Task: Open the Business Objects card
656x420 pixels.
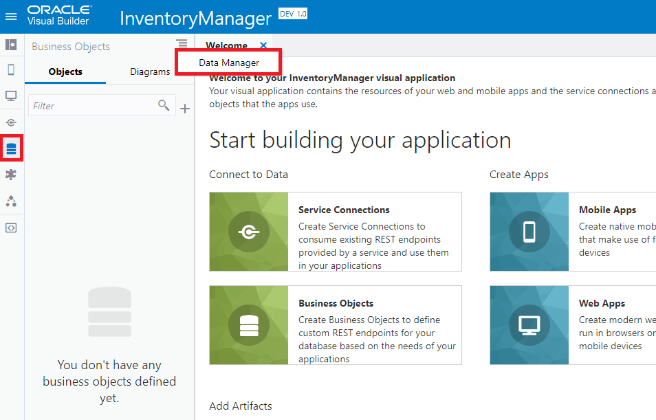Action: coord(336,325)
